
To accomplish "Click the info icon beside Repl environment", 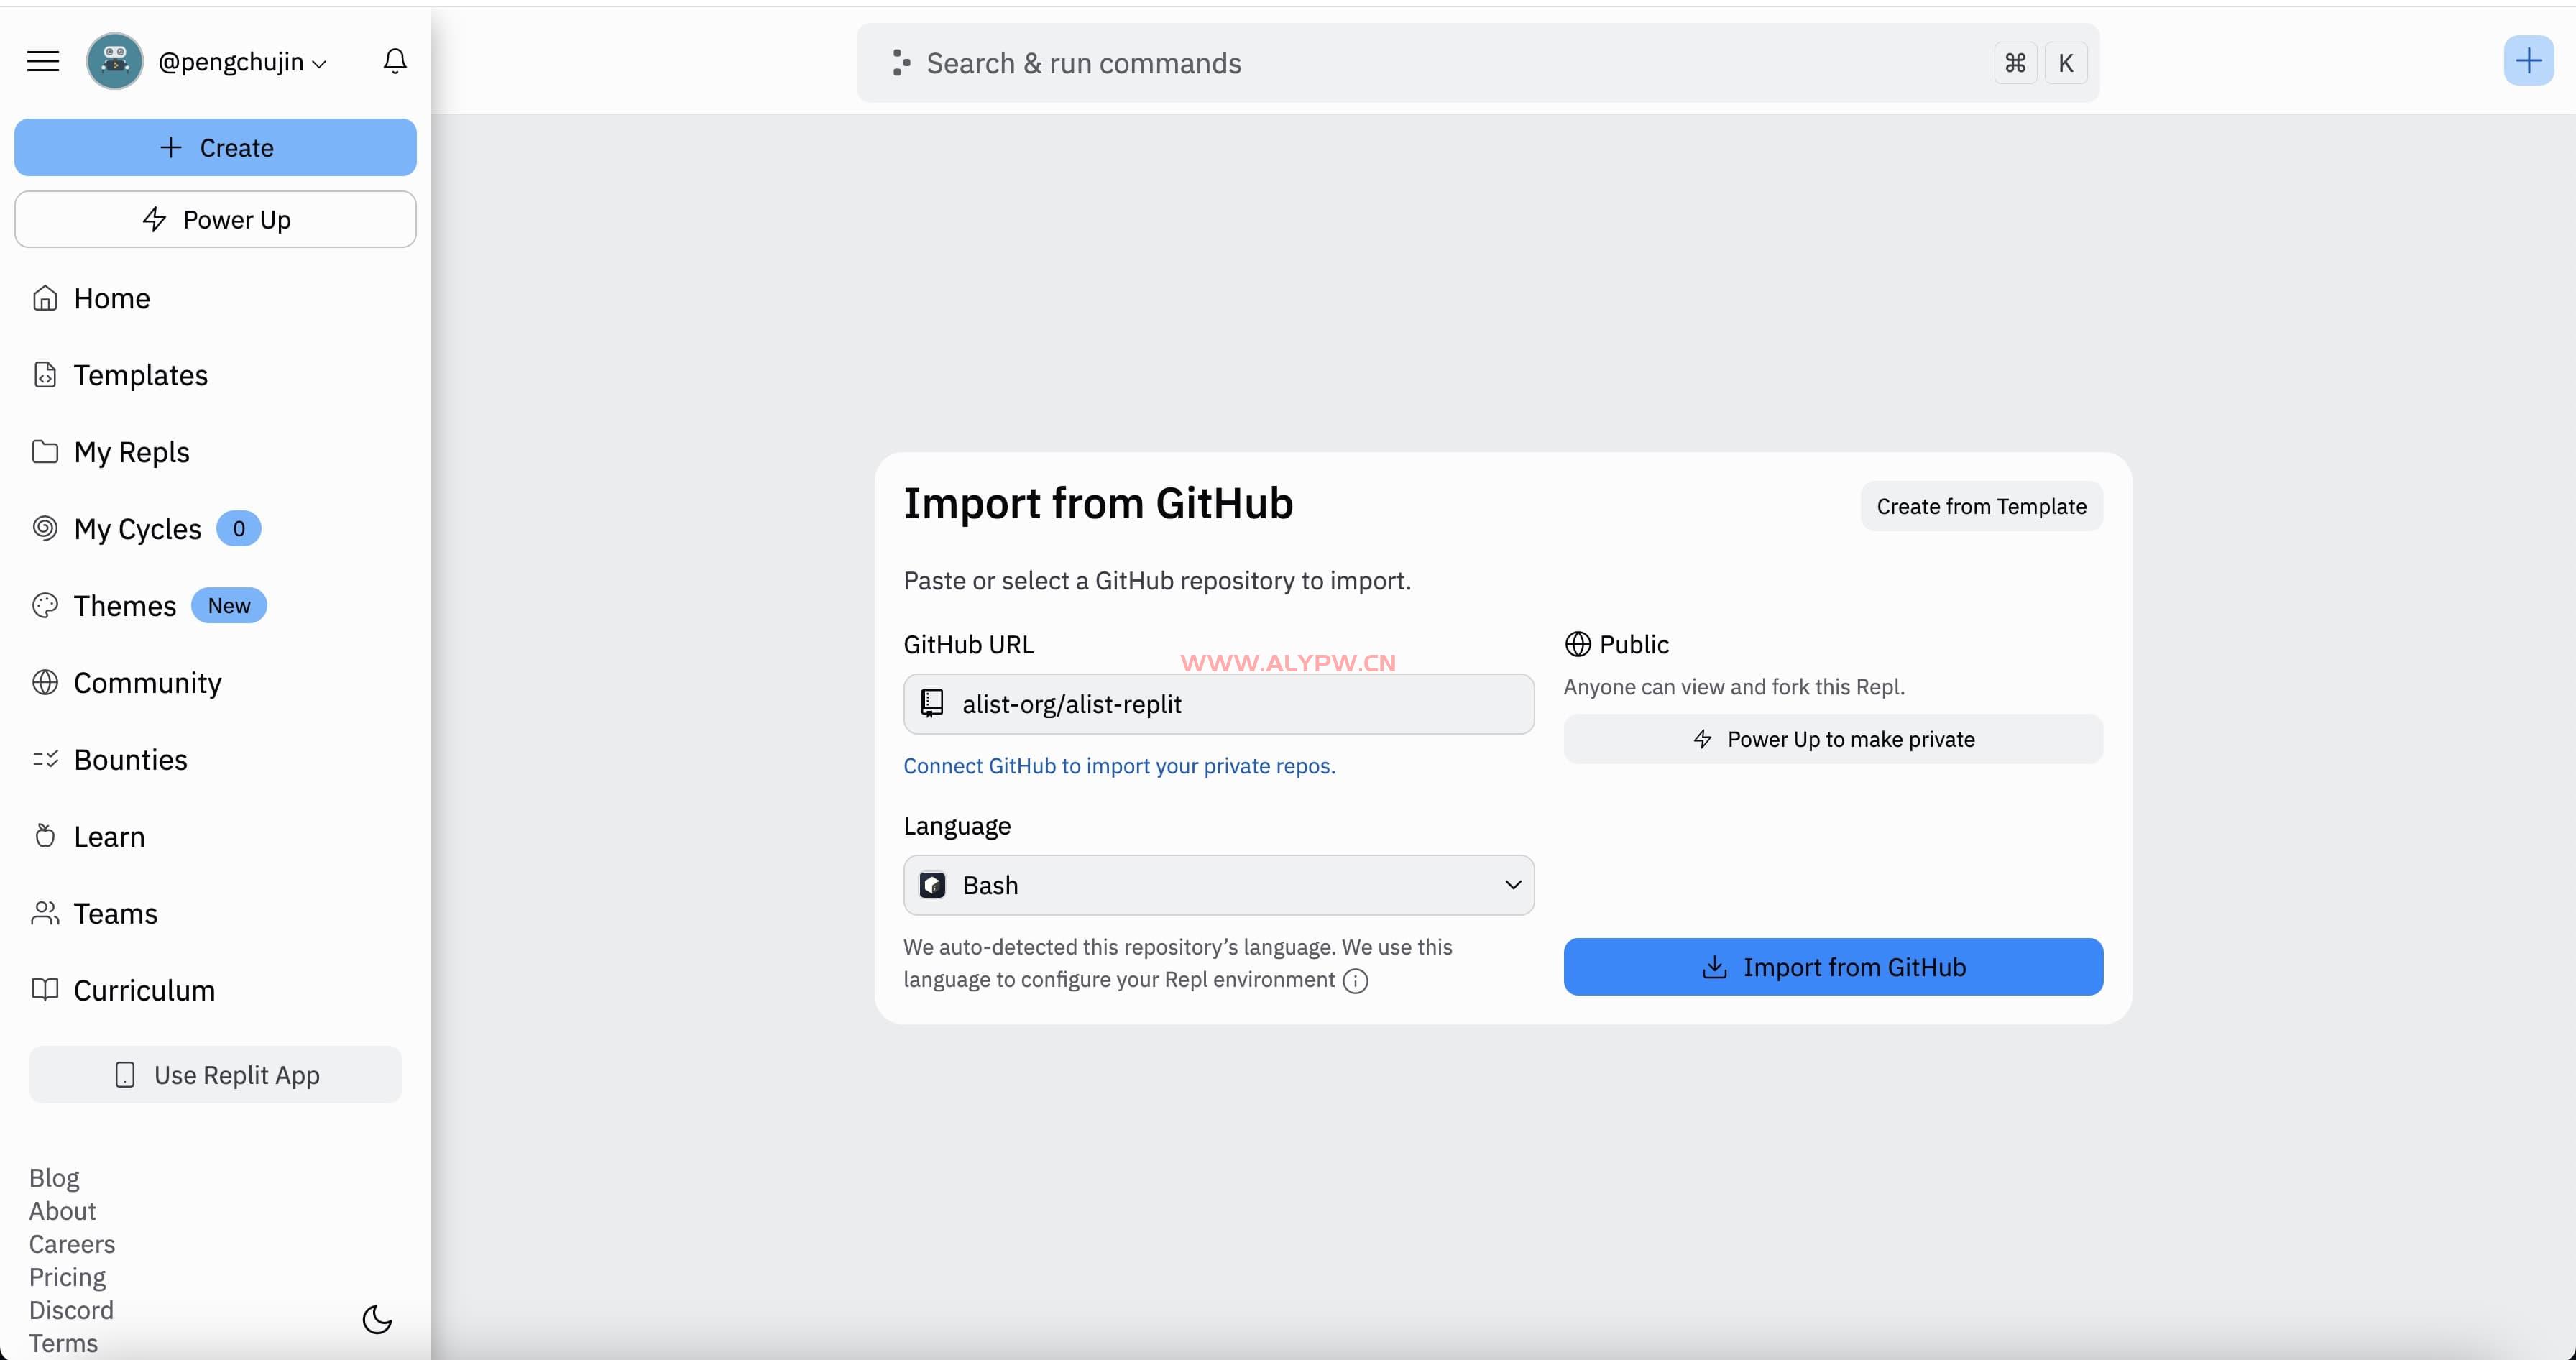I will pos(1355,980).
